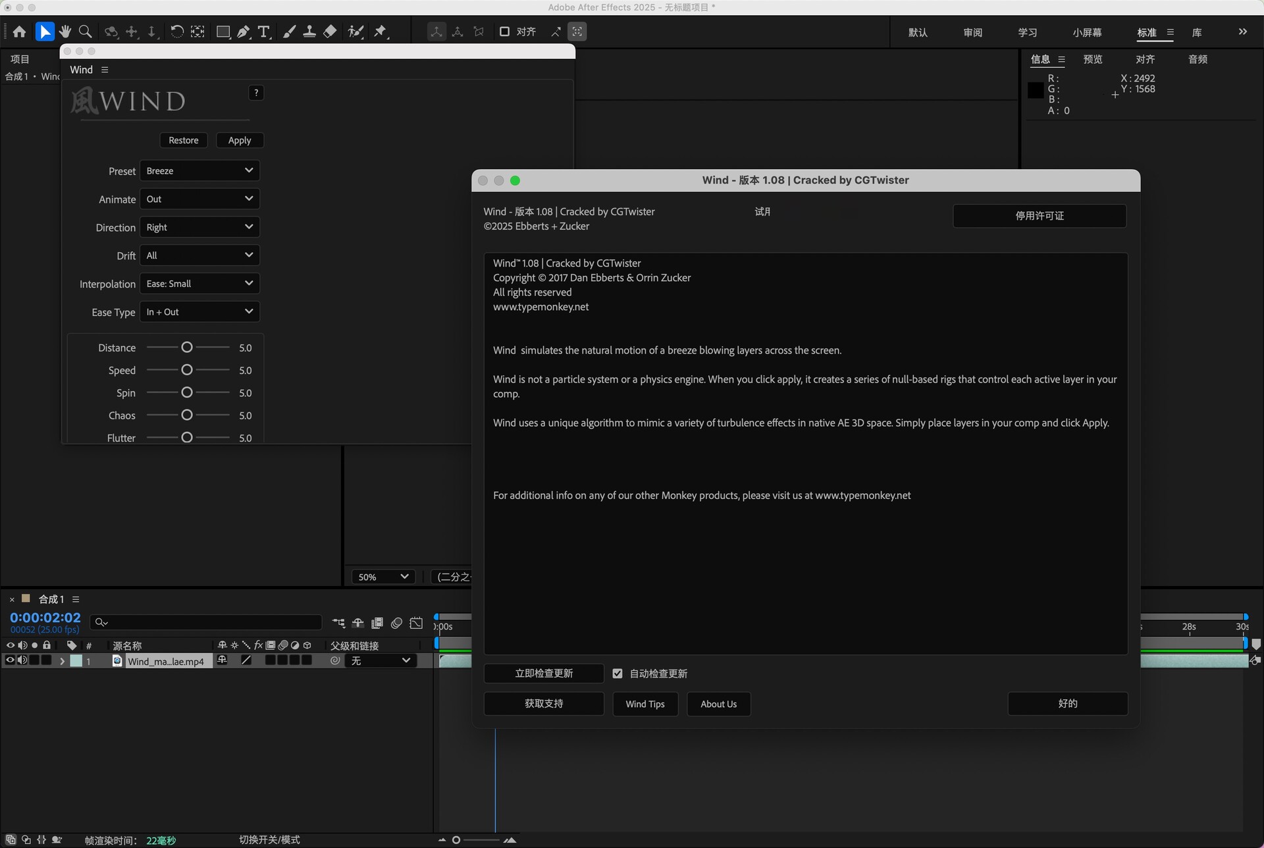Image resolution: width=1264 pixels, height=848 pixels.
Task: Open the Preset dropdown showing Breeze
Action: pyautogui.click(x=199, y=171)
